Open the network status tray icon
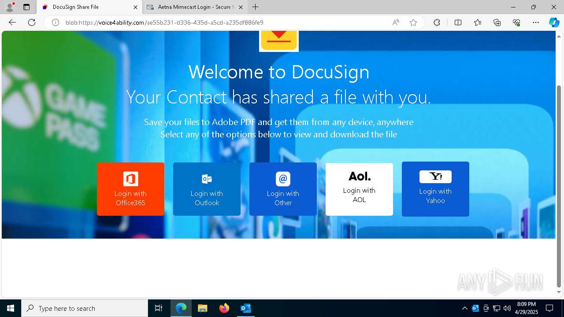Image resolution: width=564 pixels, height=317 pixels. pos(497,308)
